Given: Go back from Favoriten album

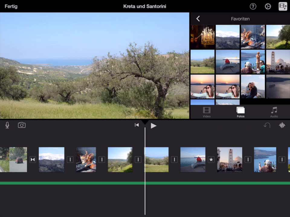Looking at the screenshot, I should 198,19.
